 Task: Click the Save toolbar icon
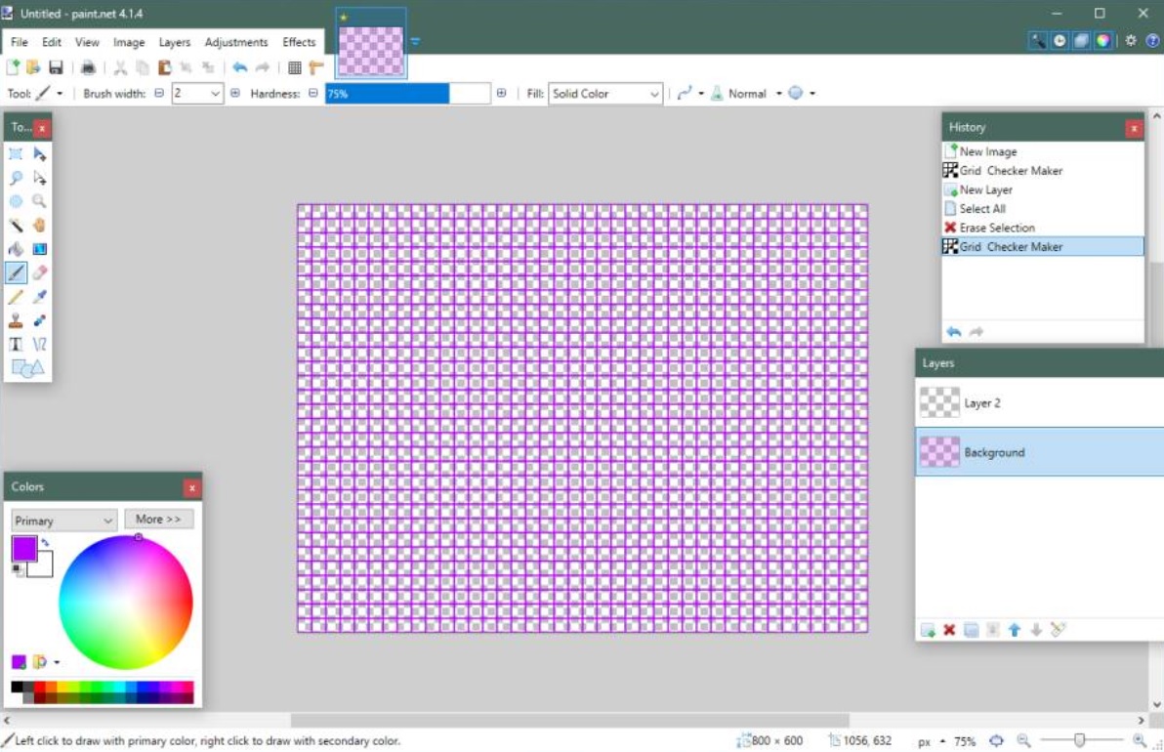(56, 67)
